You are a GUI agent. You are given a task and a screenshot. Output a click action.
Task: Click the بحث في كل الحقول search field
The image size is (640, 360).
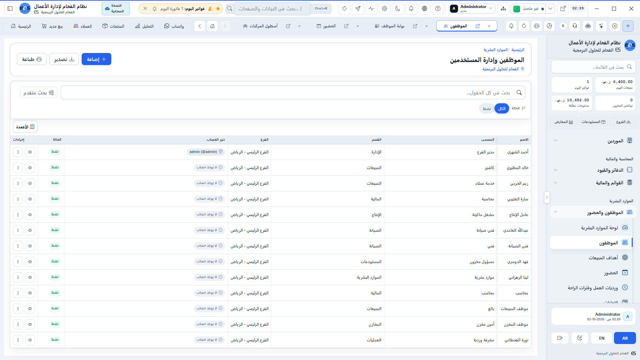coord(293,93)
